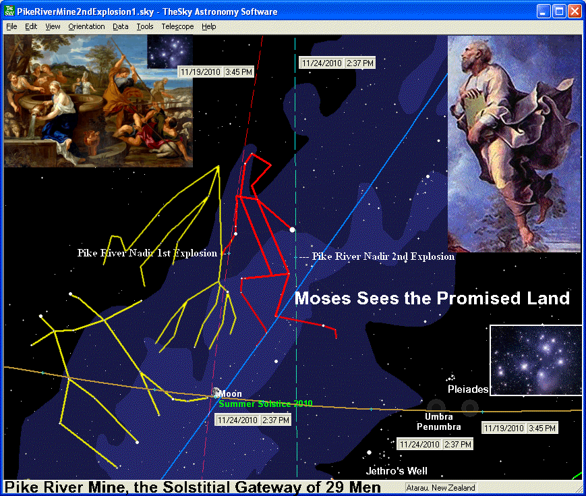
Task: Click the Atarau, New Zealand status field
Action: tap(441, 487)
